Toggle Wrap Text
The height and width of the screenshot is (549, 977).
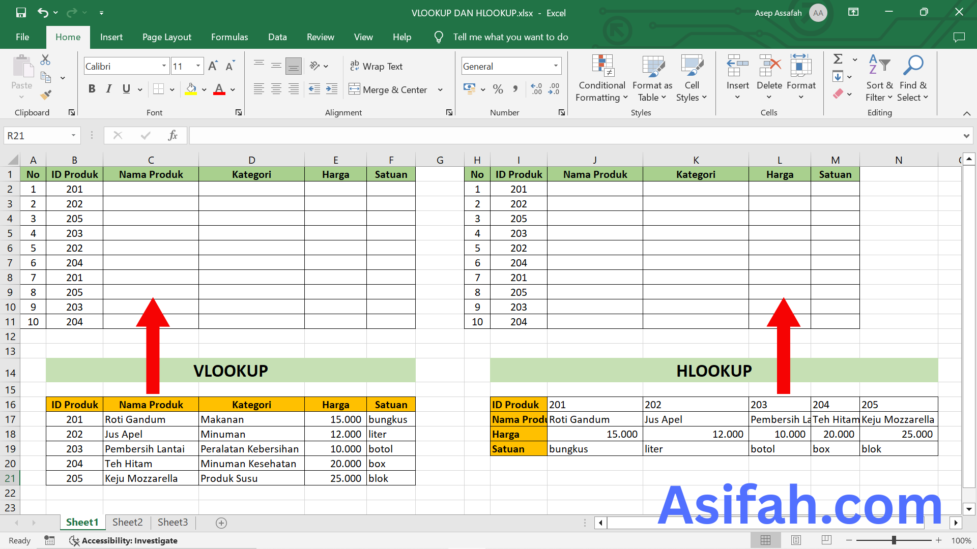pos(376,66)
